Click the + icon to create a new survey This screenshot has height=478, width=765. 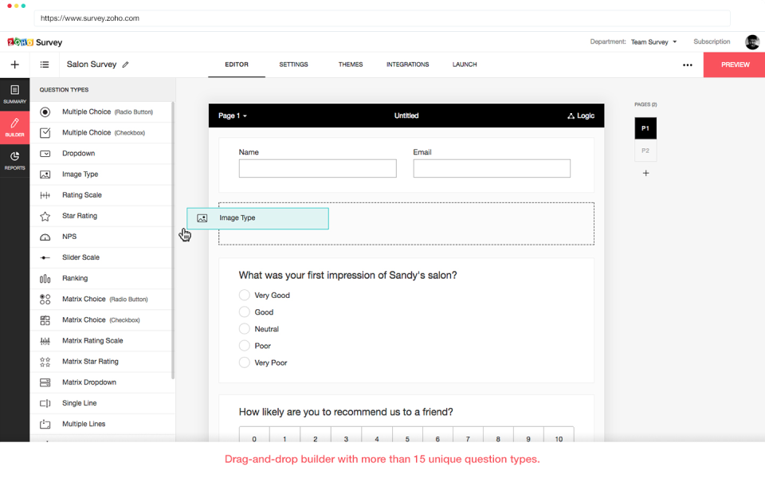pos(14,65)
